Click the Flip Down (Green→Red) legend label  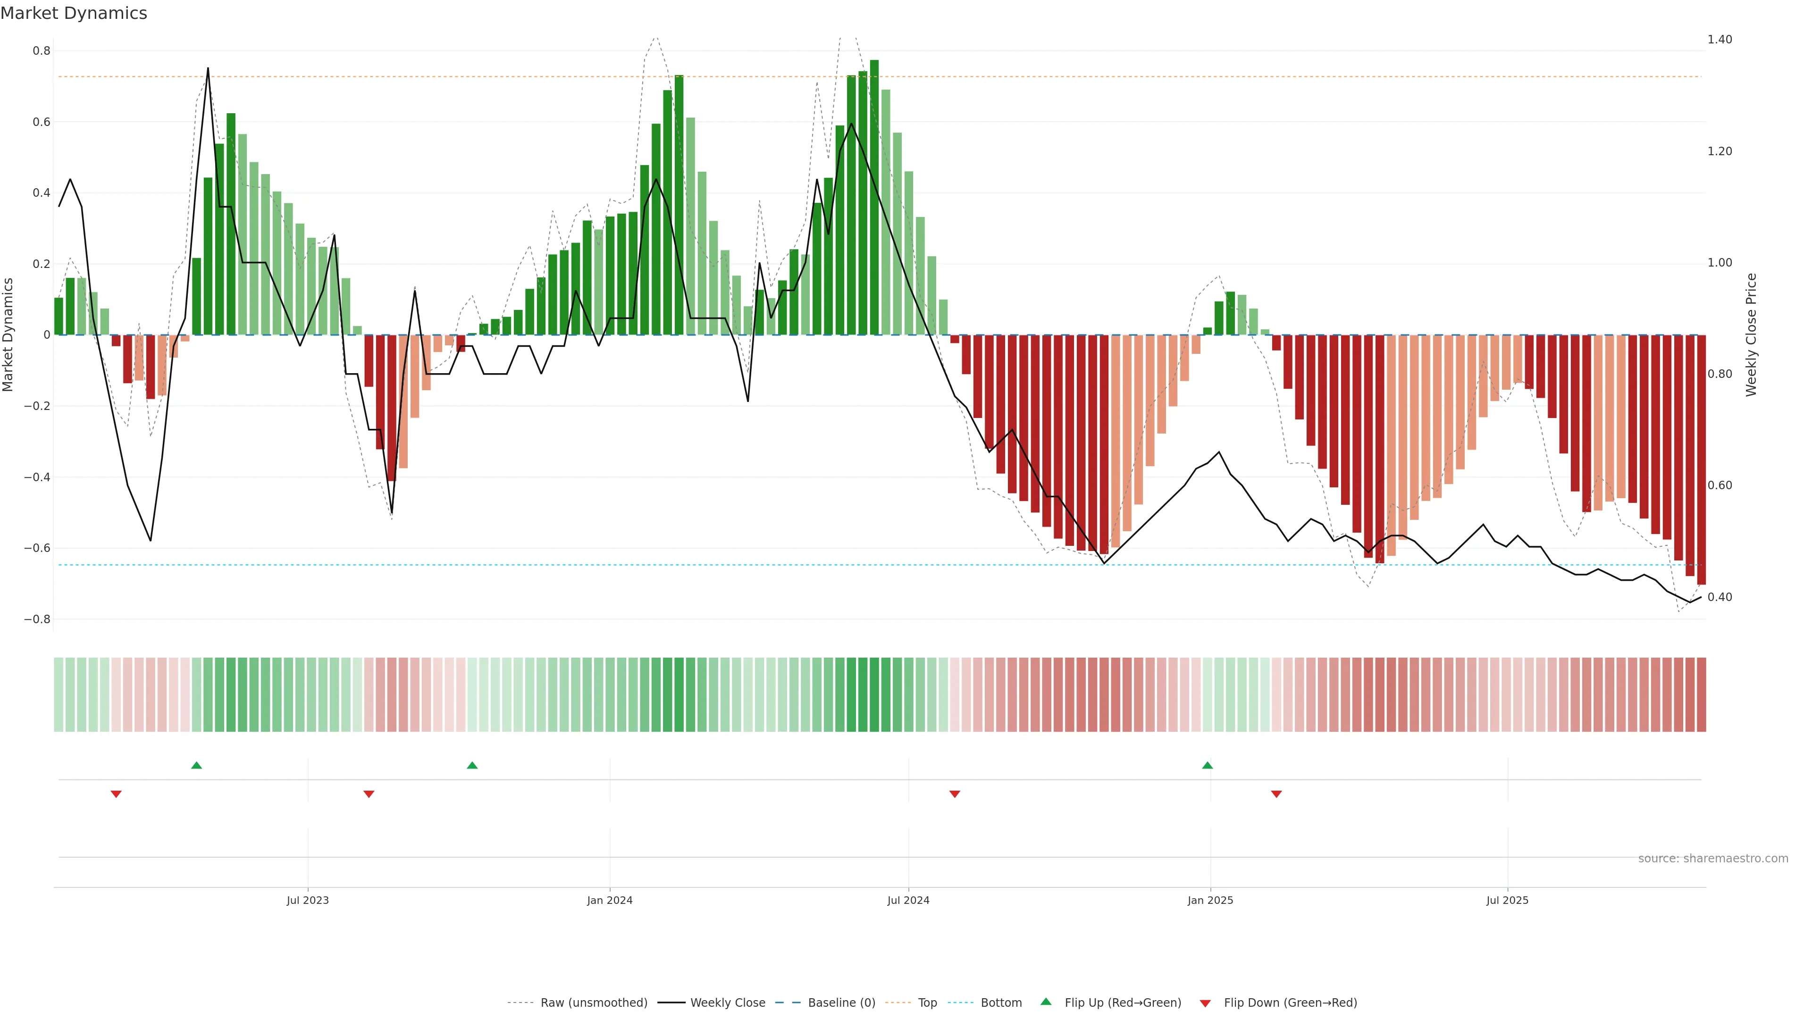tap(1290, 1003)
